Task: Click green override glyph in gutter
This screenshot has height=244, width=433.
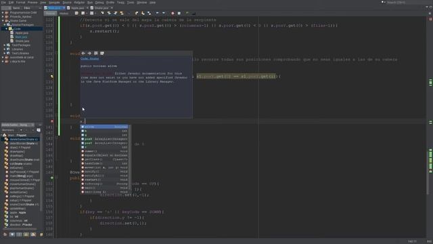Action: point(52,178)
